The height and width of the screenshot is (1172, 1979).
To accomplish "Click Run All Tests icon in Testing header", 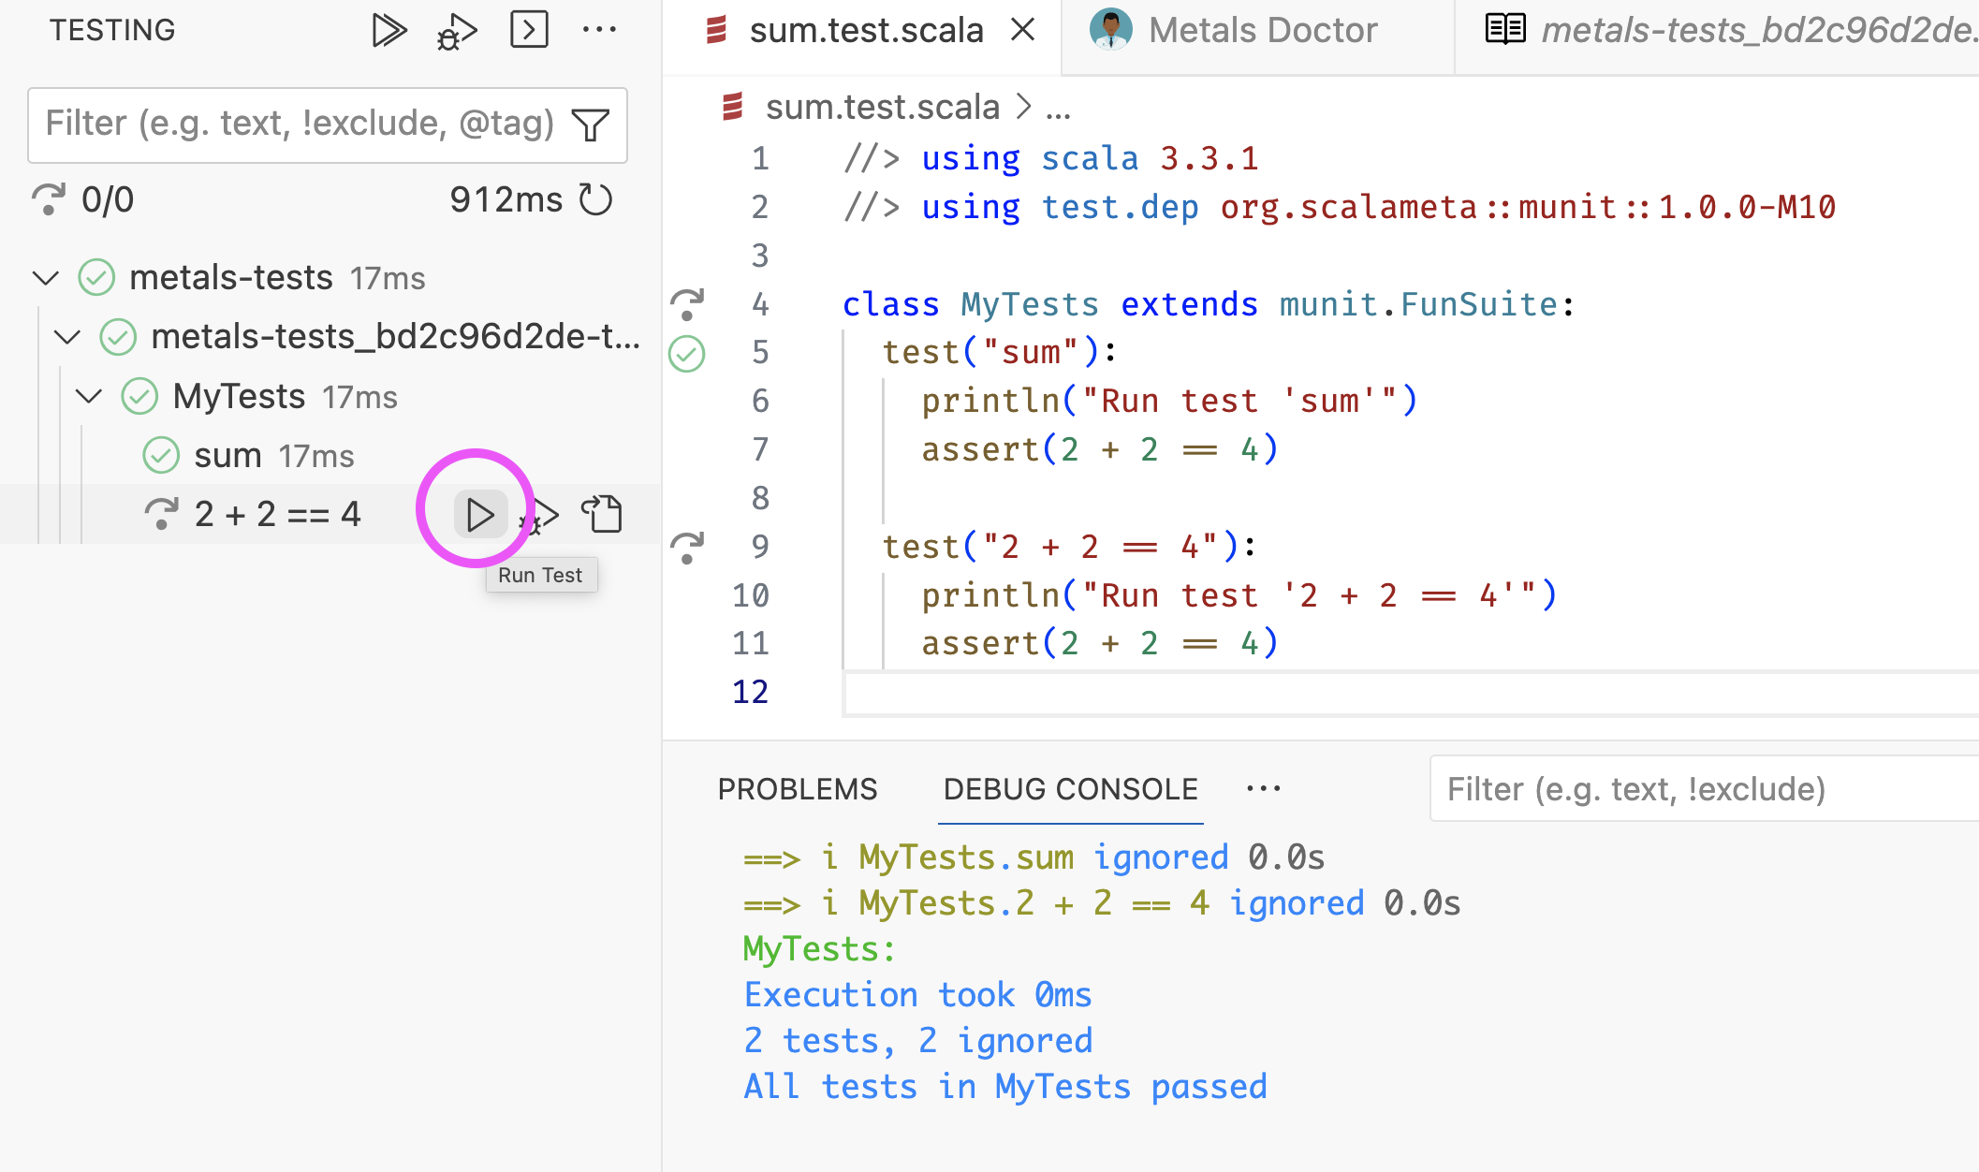I will [x=388, y=30].
